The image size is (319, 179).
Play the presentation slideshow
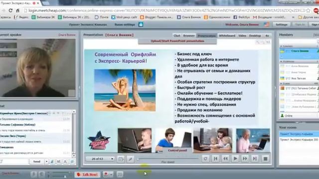coord(235,159)
